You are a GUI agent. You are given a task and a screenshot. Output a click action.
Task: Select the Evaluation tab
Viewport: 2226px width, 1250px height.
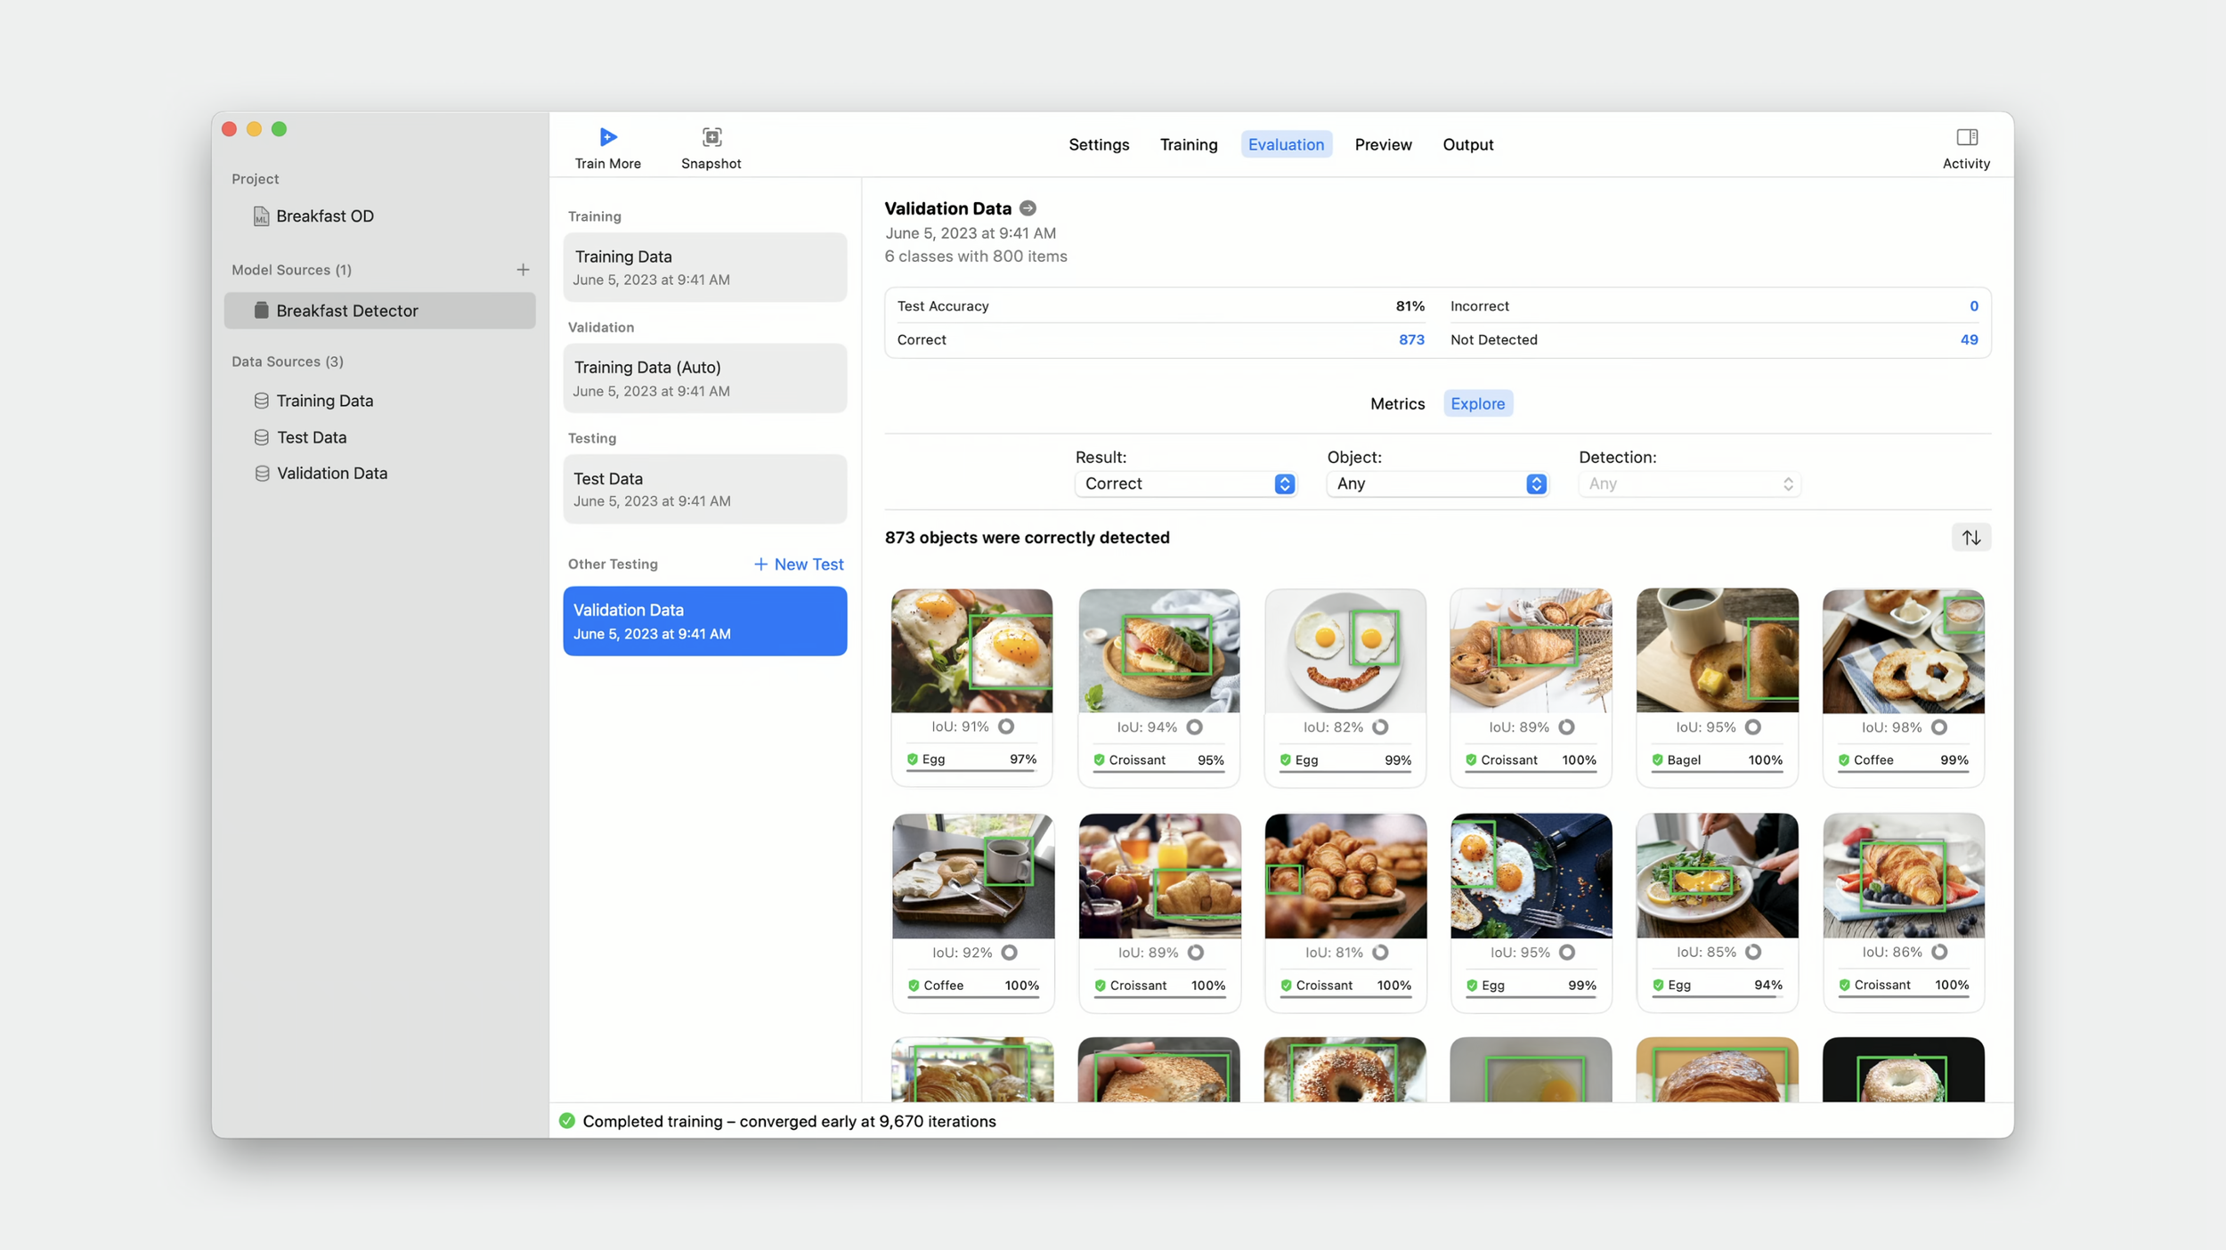[1286, 144]
